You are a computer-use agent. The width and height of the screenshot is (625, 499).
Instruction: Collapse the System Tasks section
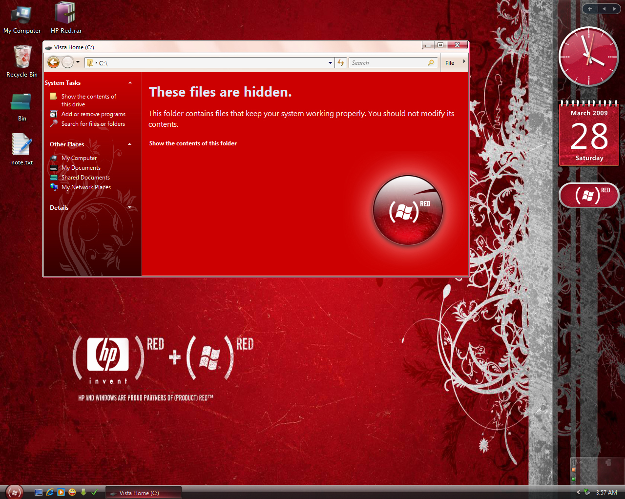coord(130,83)
